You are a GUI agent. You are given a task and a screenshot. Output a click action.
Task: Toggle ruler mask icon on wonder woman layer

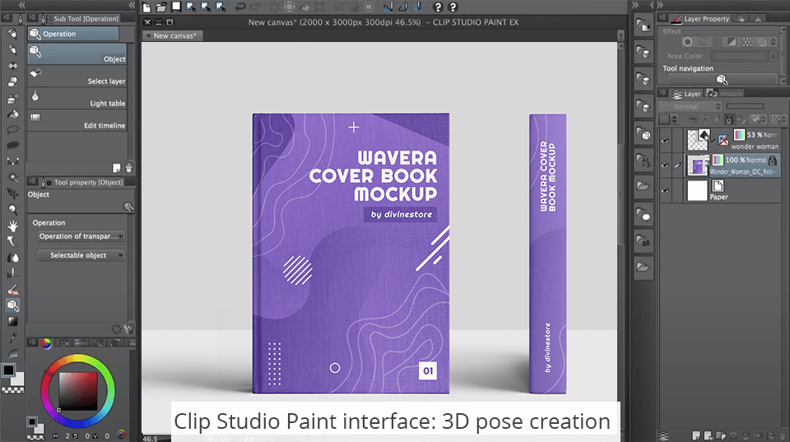tap(723, 140)
